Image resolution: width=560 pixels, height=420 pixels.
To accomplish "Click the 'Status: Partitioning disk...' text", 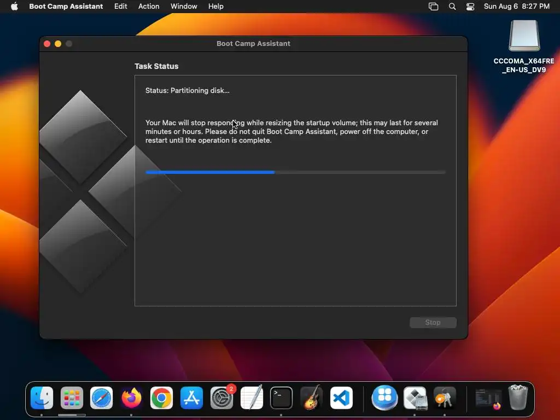I will click(188, 90).
